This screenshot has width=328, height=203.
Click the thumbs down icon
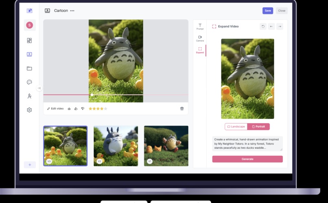83,109
